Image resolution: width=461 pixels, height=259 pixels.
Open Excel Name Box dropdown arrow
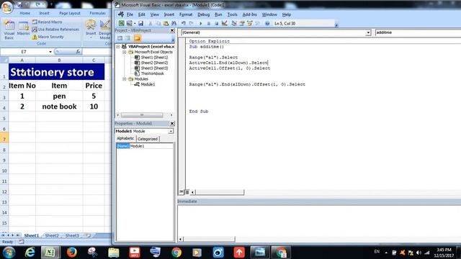click(x=50, y=52)
